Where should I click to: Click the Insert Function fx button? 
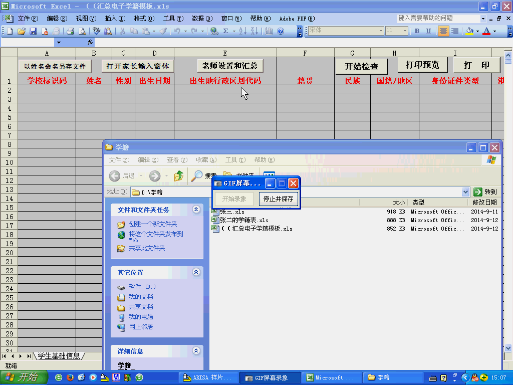tap(90, 42)
